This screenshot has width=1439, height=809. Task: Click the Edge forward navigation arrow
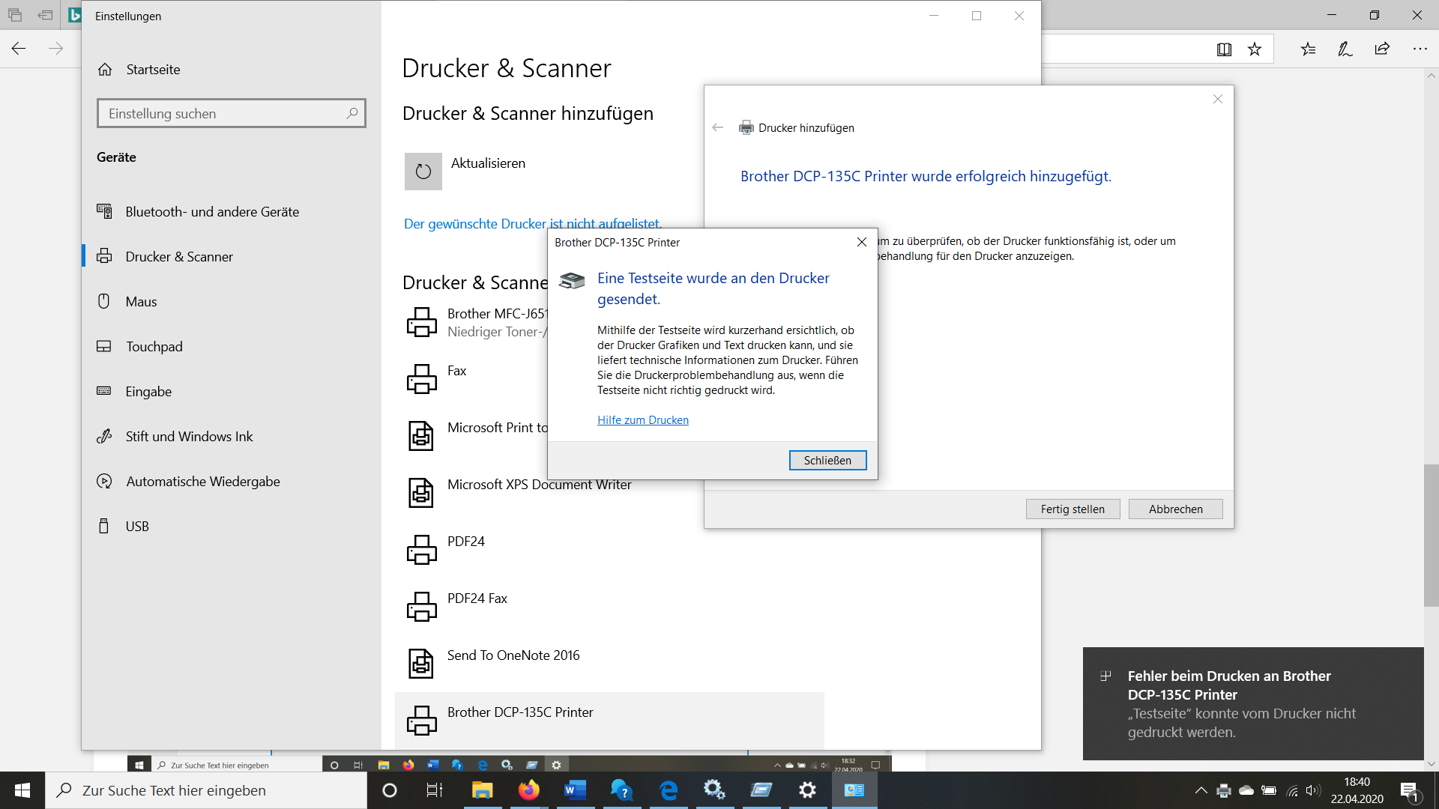[56, 49]
